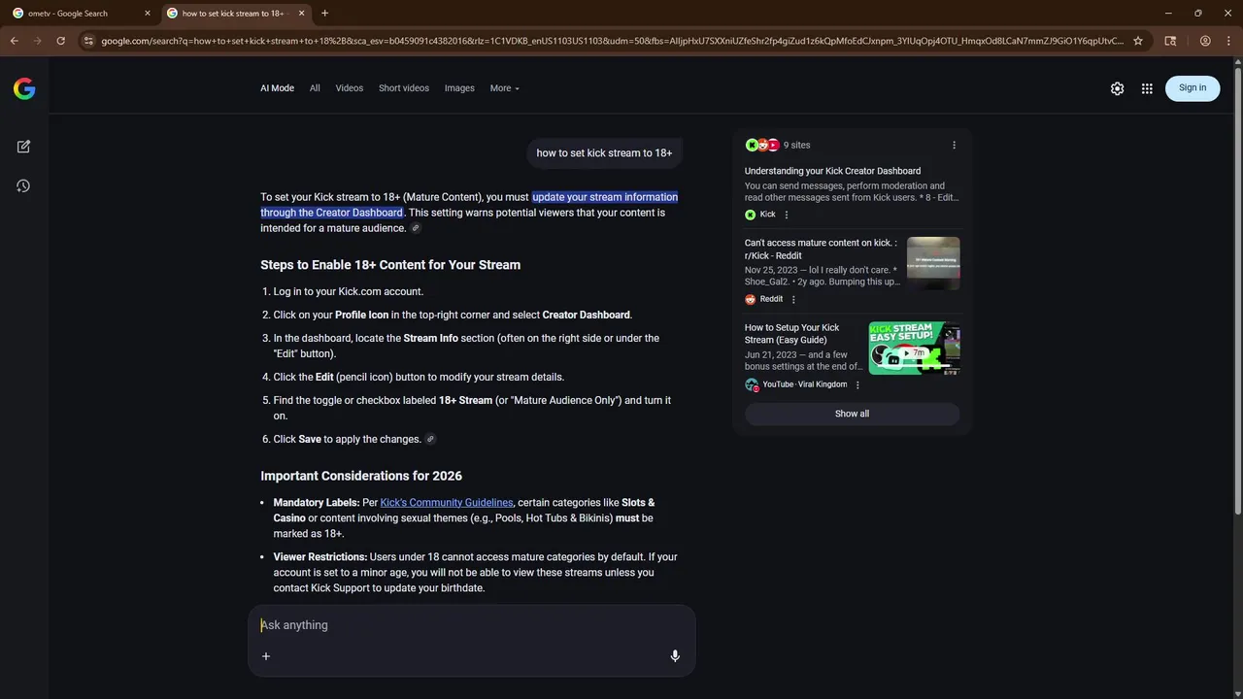Click the 9 sites label

(796, 145)
